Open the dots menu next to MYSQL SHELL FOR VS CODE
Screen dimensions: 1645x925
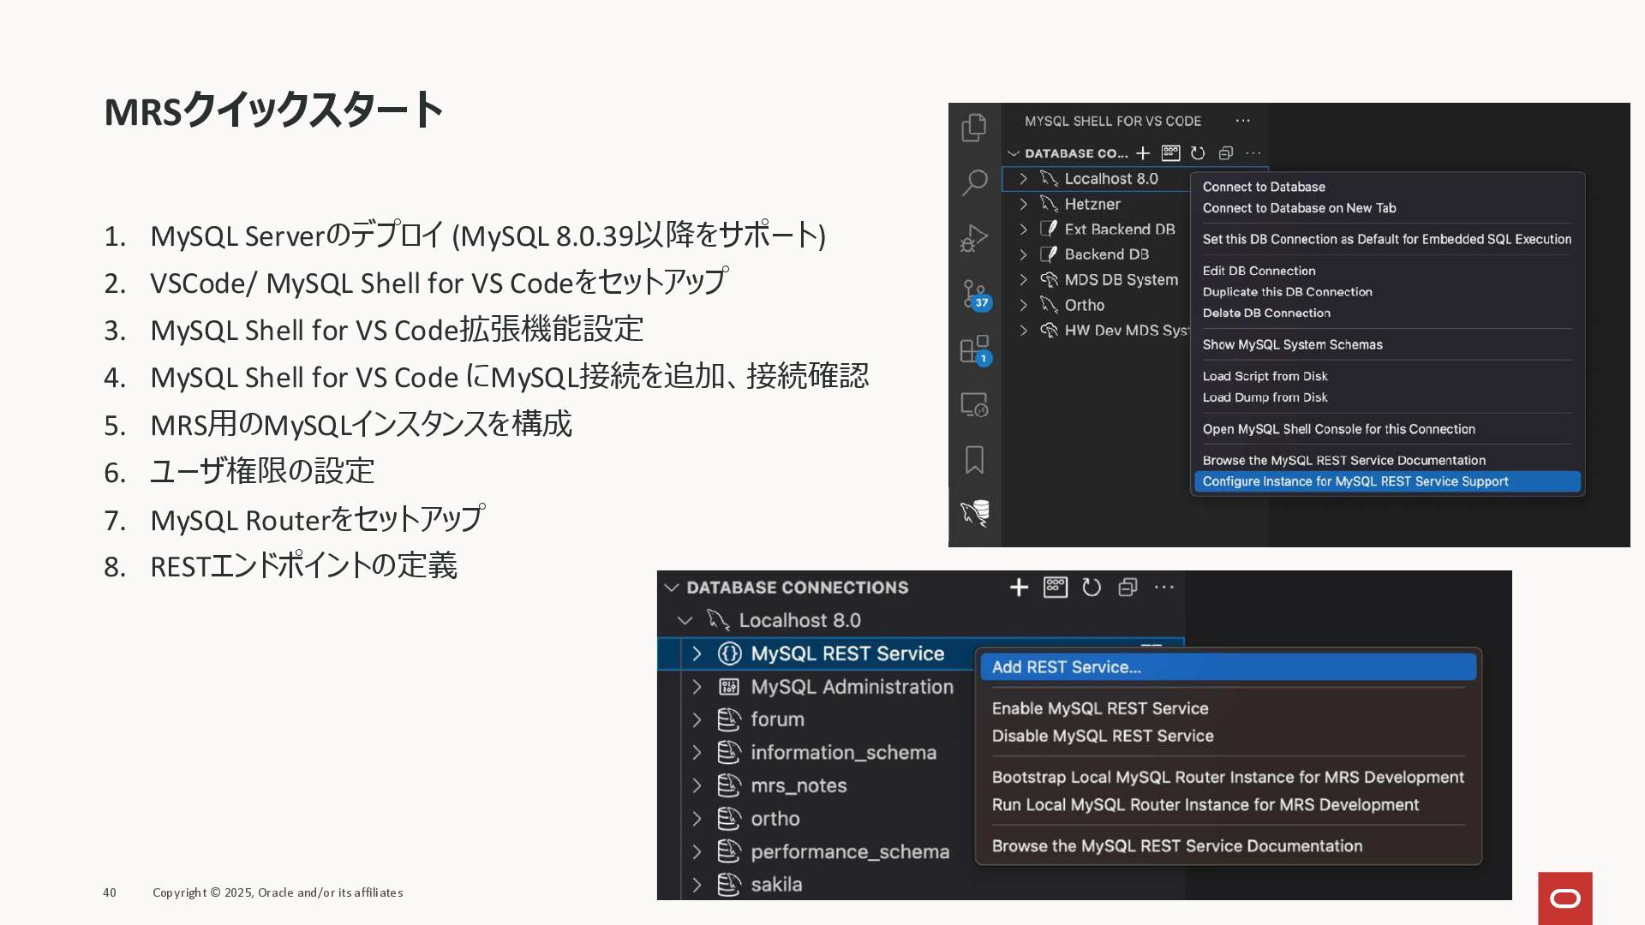point(1242,121)
